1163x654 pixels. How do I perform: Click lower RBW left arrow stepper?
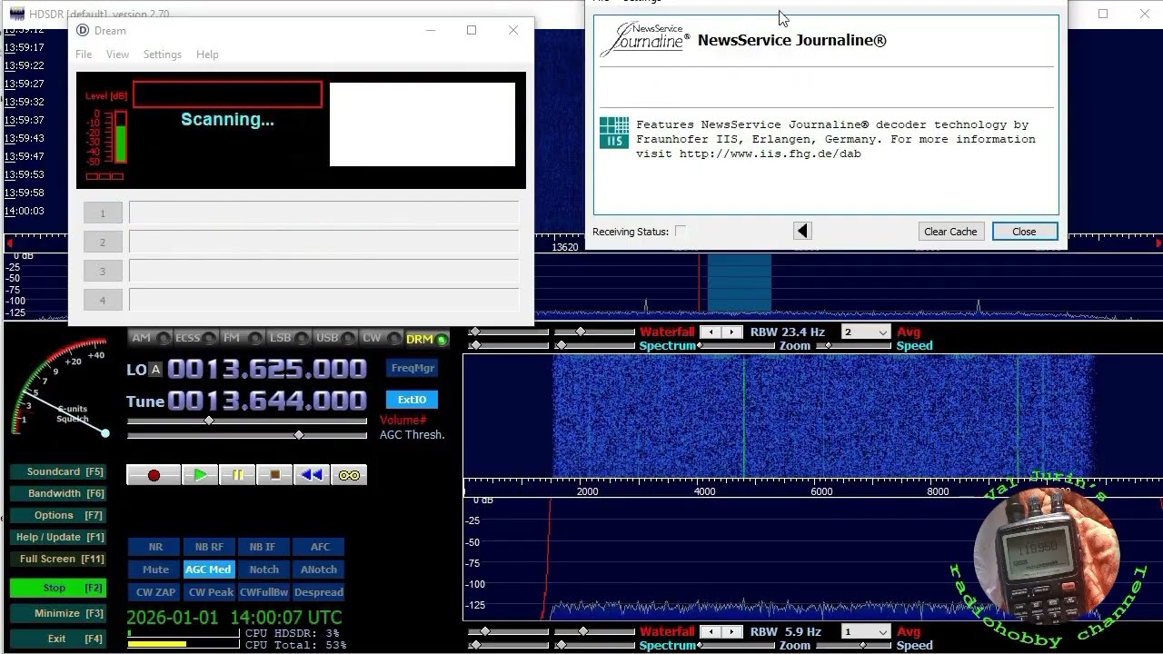click(x=711, y=632)
